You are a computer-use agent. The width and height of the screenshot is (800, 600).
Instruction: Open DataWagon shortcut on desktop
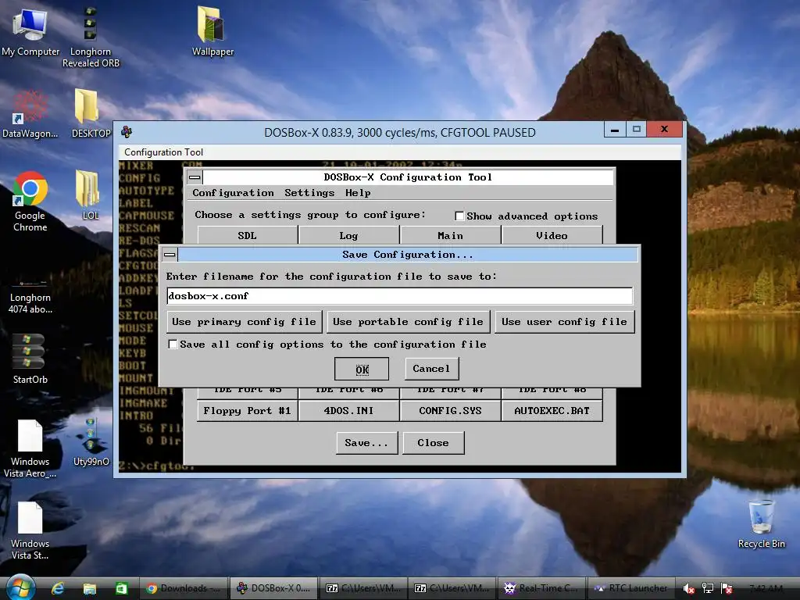point(30,113)
